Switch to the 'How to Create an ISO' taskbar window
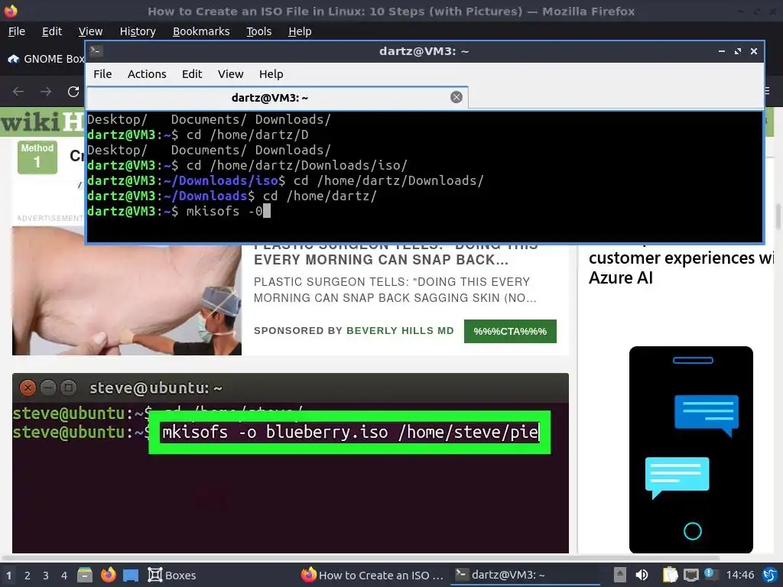The height and width of the screenshot is (587, 783). [372, 575]
